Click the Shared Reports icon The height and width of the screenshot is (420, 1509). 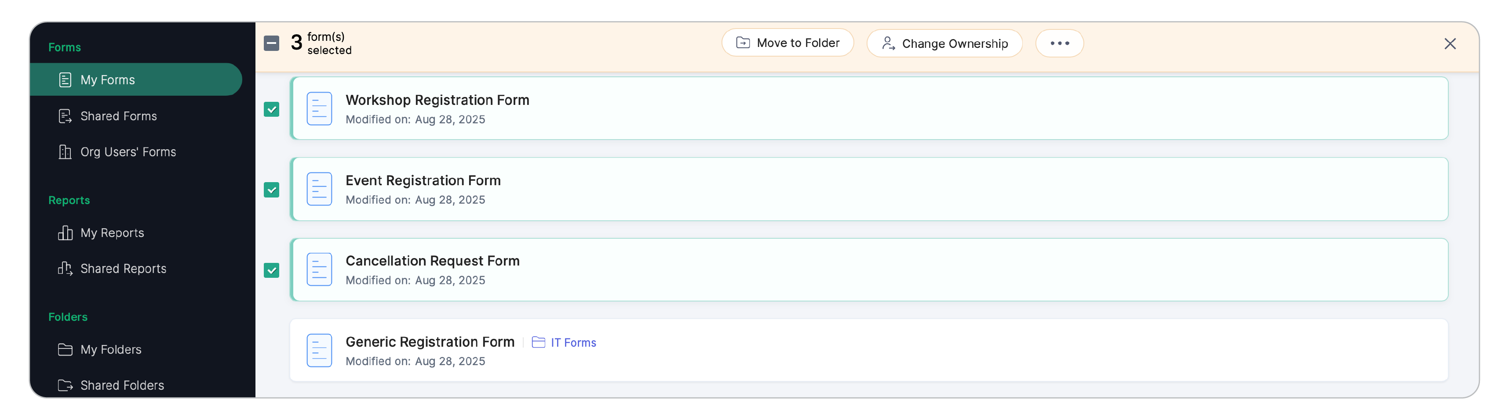pyautogui.click(x=65, y=269)
